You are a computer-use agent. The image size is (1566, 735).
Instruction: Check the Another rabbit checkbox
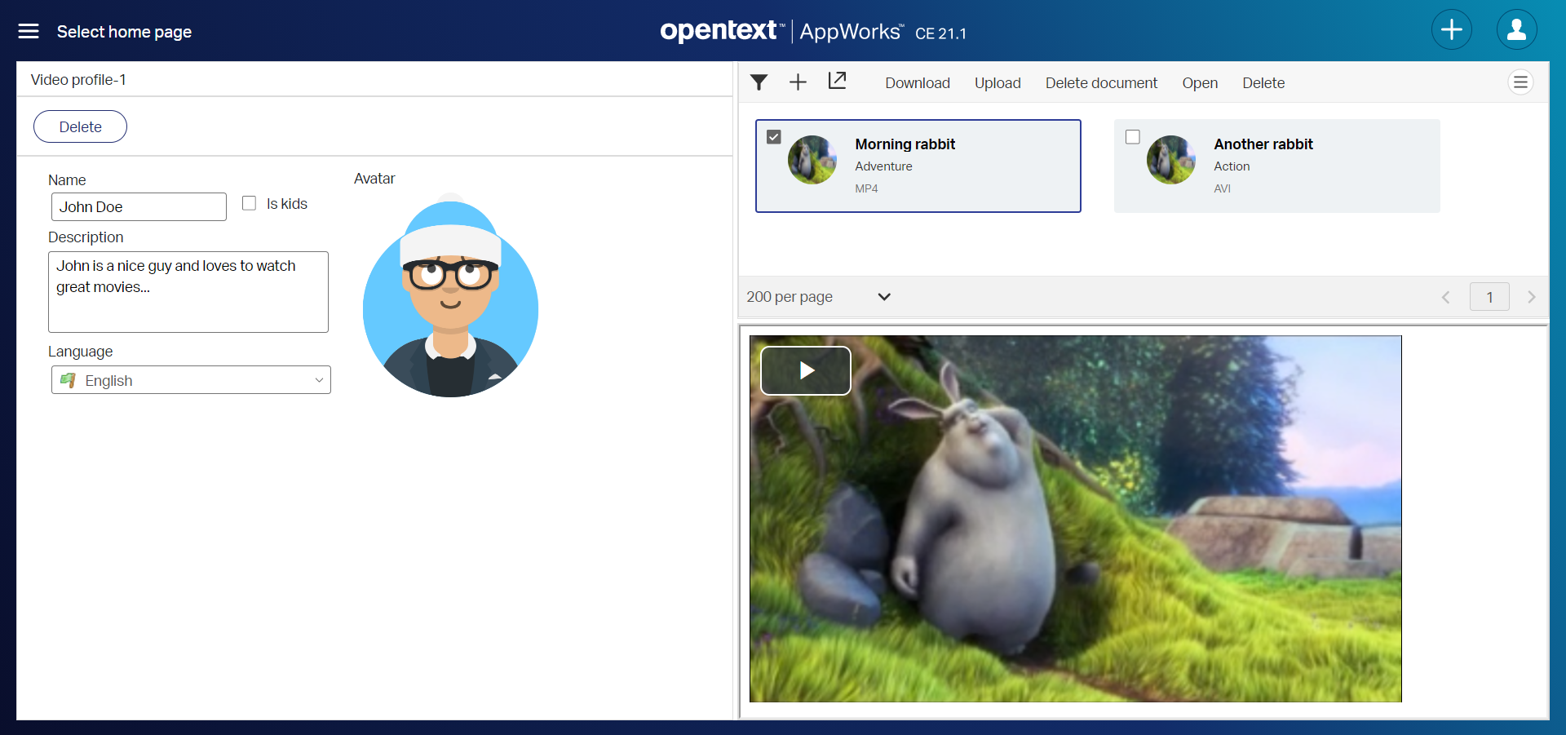1133,137
